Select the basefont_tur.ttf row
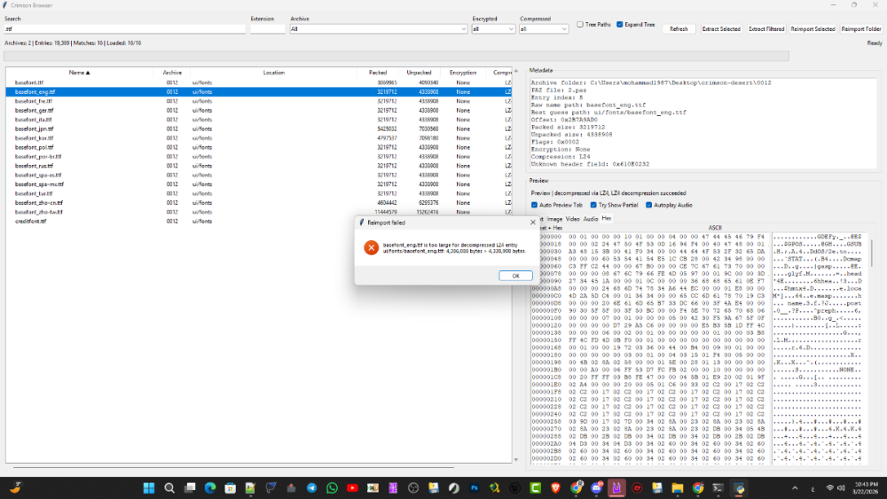This screenshot has height=499, width=887. pos(258,193)
